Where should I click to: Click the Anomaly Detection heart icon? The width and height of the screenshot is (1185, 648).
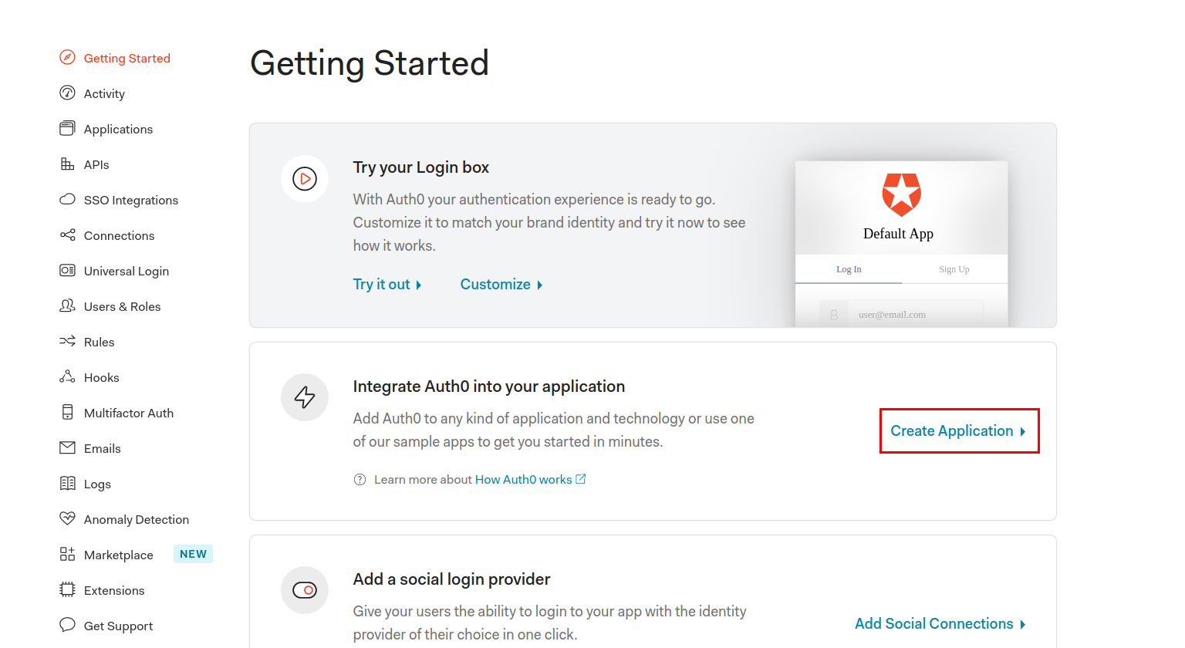click(68, 519)
